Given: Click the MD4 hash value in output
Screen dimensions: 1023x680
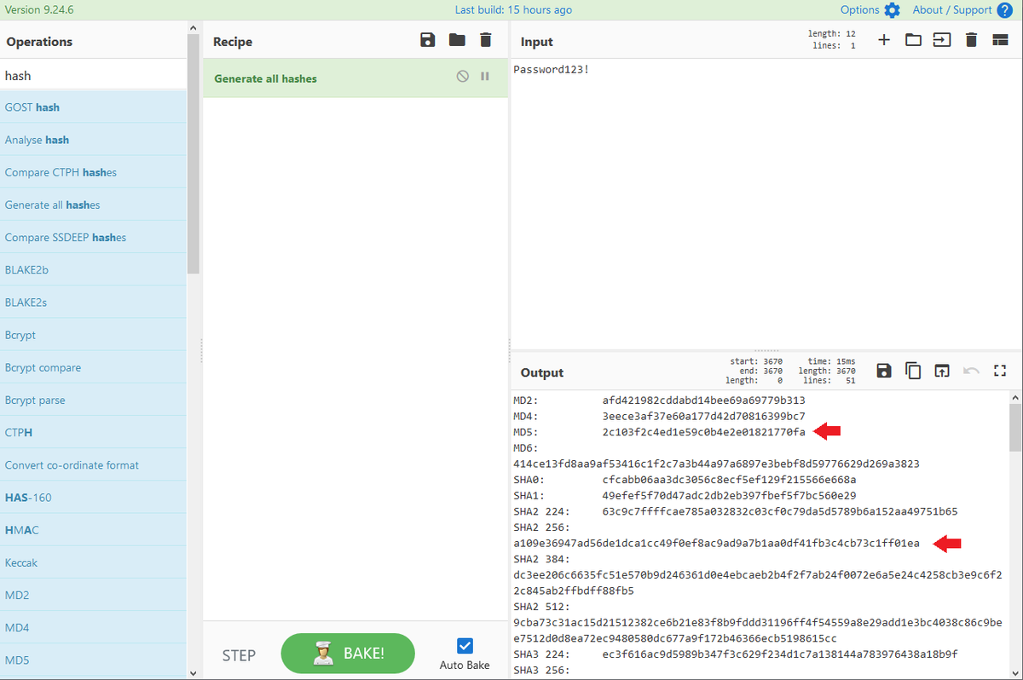Looking at the screenshot, I should click(703, 416).
